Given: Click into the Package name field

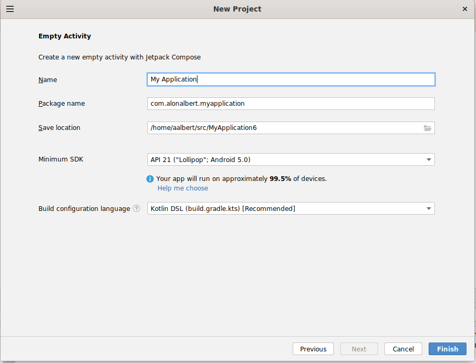Looking at the screenshot, I should point(291,104).
